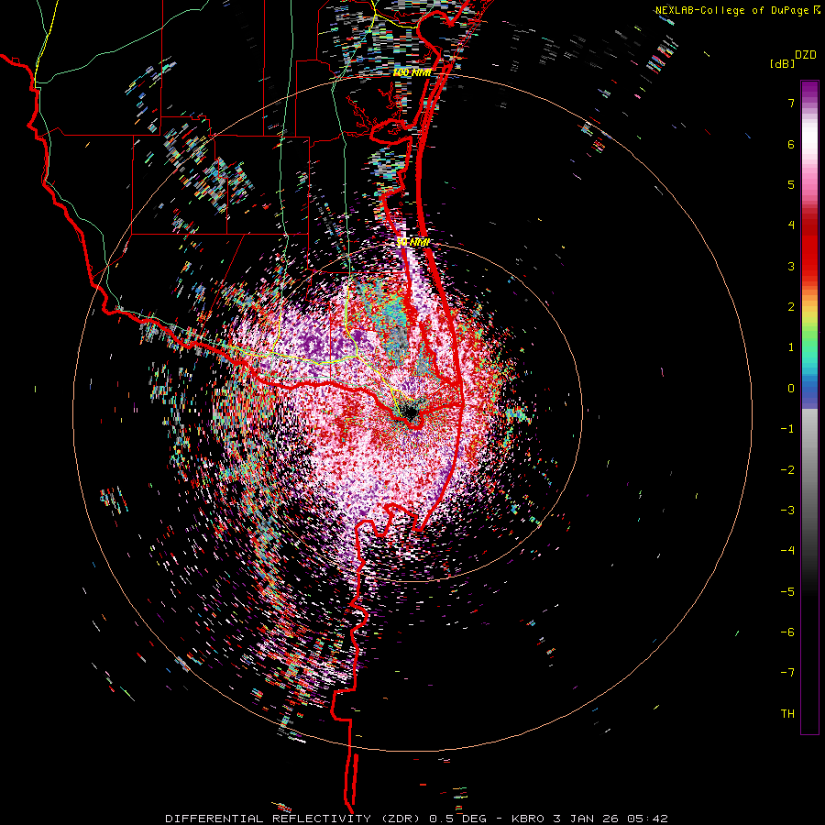Click the 0 value on the color scale

[x=791, y=389]
